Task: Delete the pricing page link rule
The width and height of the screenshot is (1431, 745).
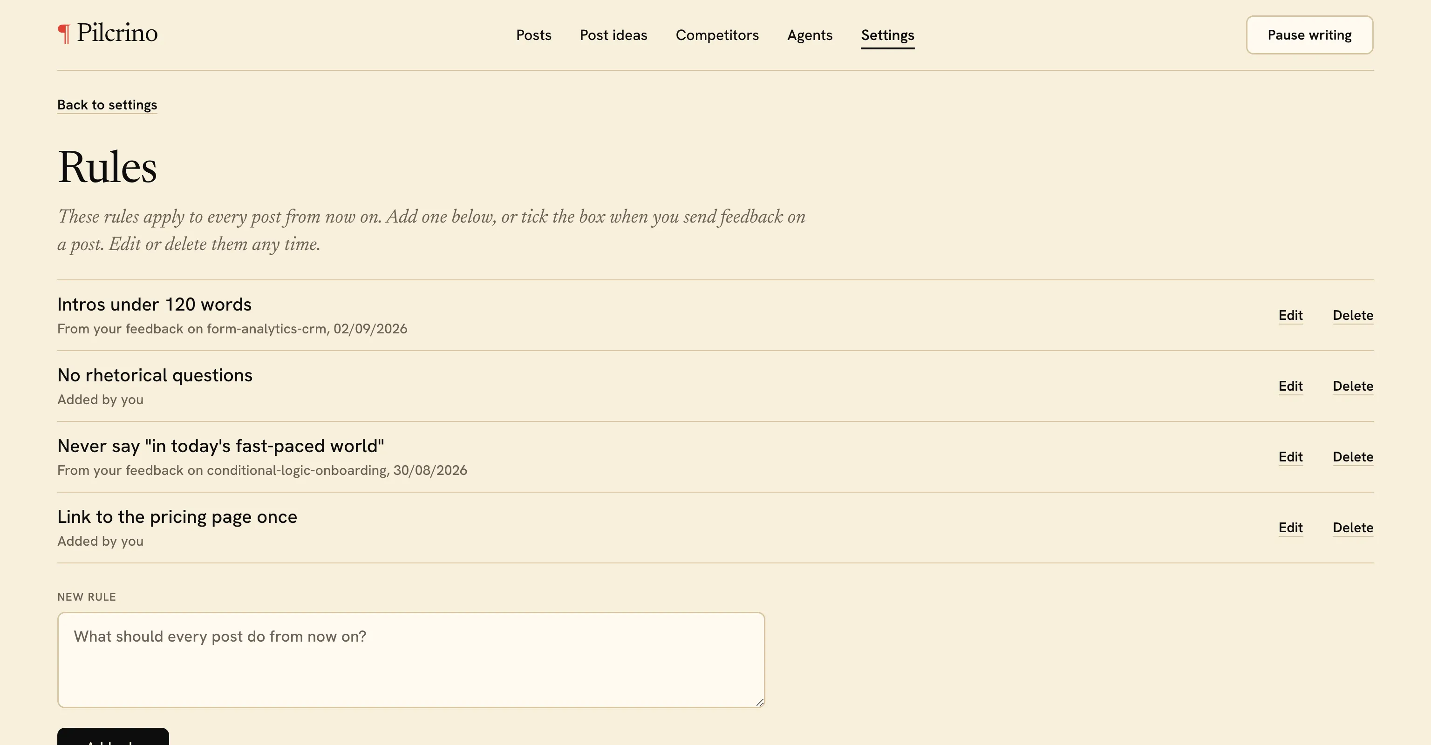Action: [1353, 528]
